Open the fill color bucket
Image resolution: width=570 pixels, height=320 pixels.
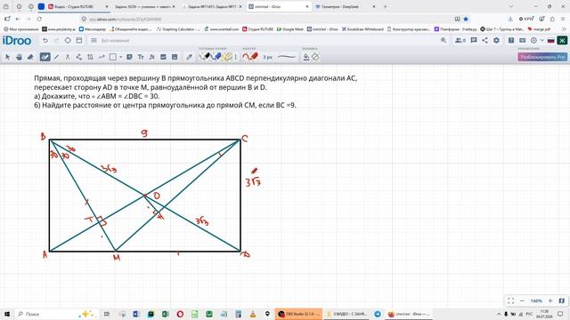click(x=306, y=57)
